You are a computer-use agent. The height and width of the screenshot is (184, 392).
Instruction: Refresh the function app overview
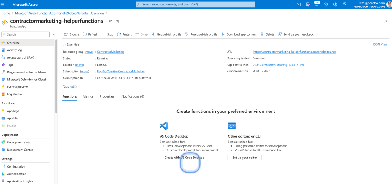pyautogui.click(x=90, y=34)
